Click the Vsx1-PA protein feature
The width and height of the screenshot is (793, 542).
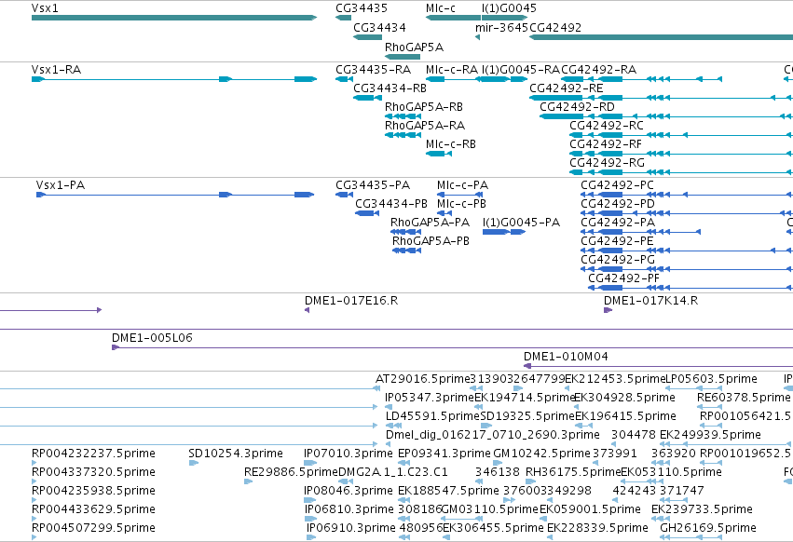point(175,195)
